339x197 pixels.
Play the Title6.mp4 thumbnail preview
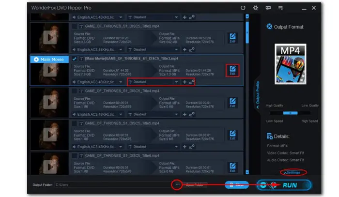point(50,167)
